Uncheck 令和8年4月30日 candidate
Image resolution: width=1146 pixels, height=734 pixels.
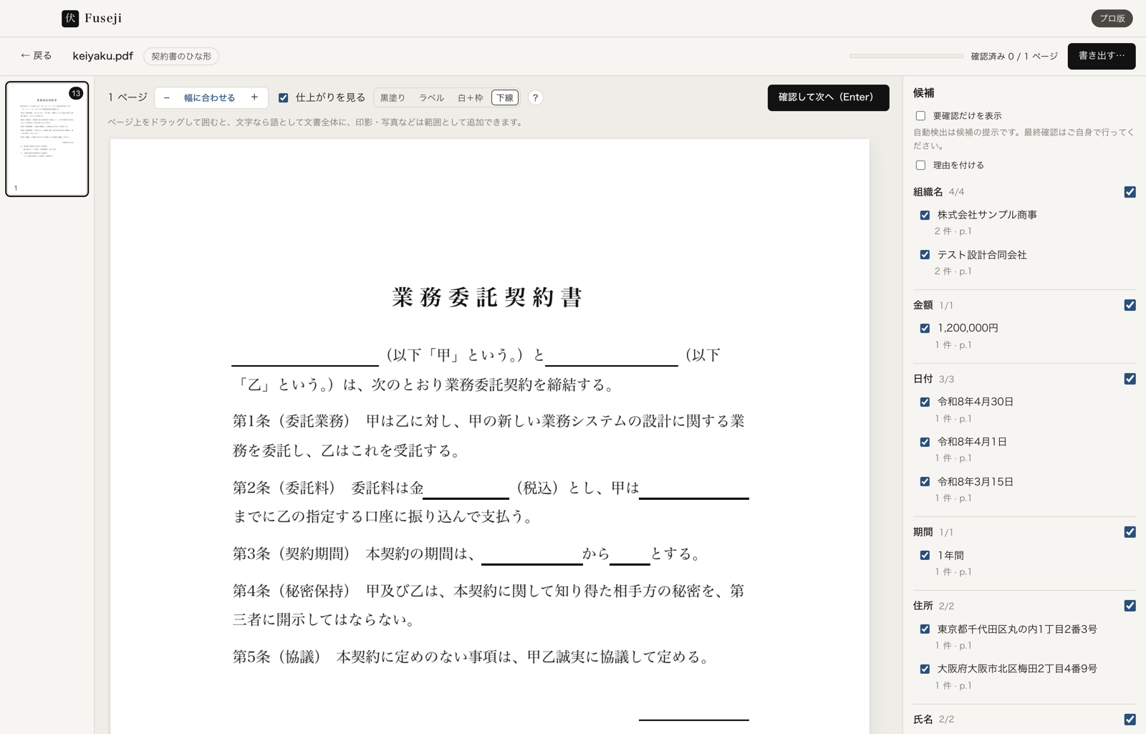pyautogui.click(x=925, y=402)
